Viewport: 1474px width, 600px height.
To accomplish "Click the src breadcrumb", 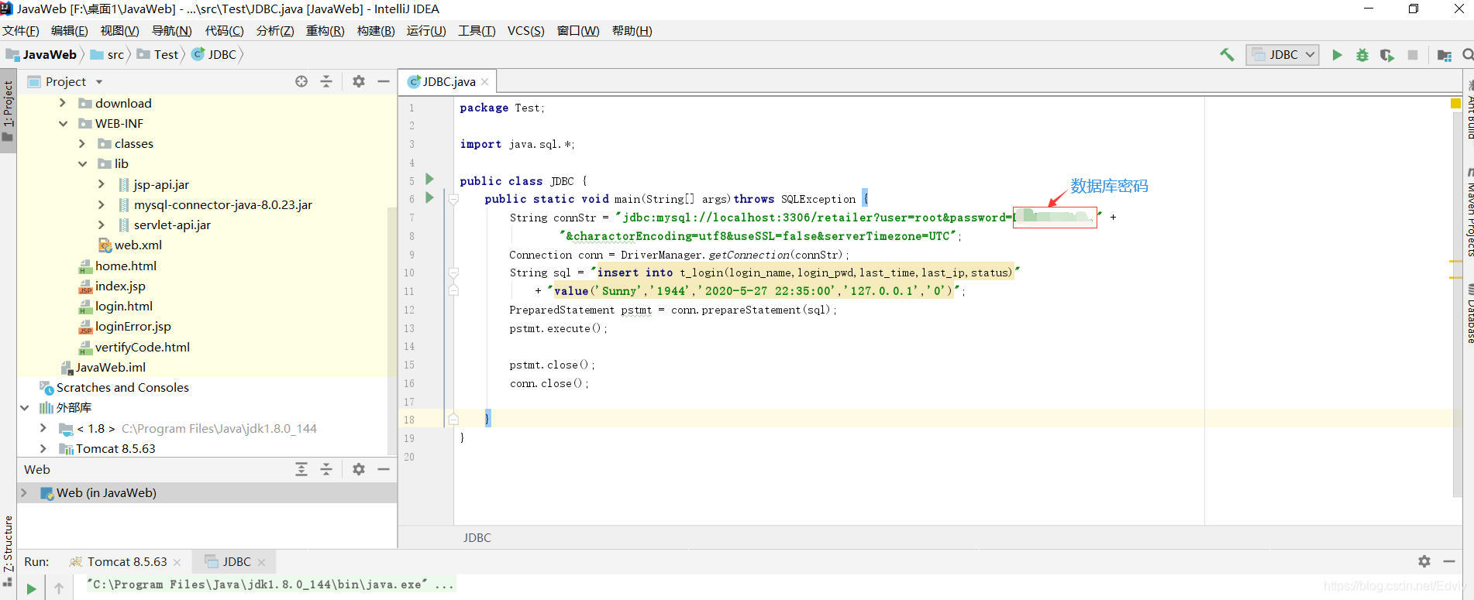I will (108, 55).
